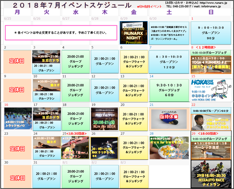Click the 木 day column header

[105, 12]
